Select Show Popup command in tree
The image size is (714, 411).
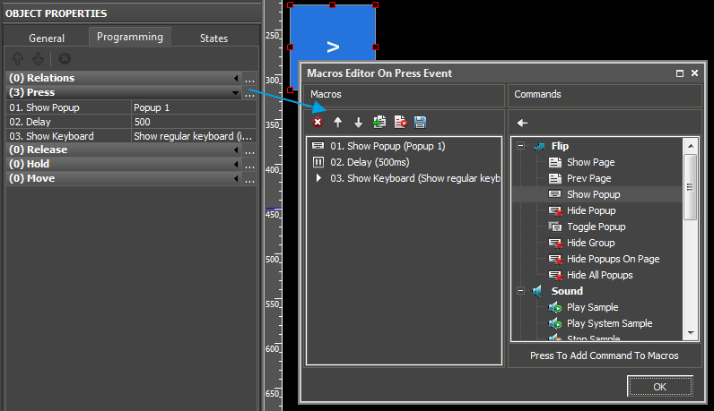(593, 194)
